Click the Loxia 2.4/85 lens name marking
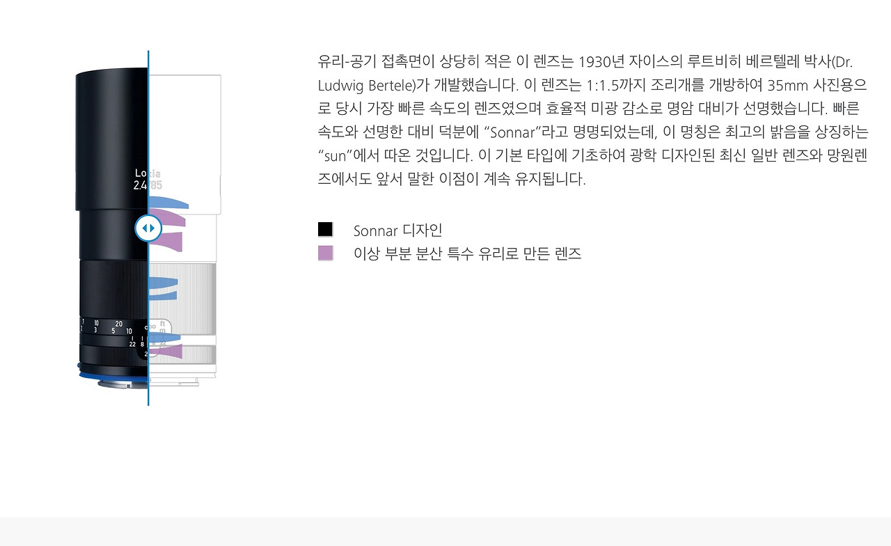Image resolution: width=891 pixels, height=546 pixels. (x=148, y=180)
